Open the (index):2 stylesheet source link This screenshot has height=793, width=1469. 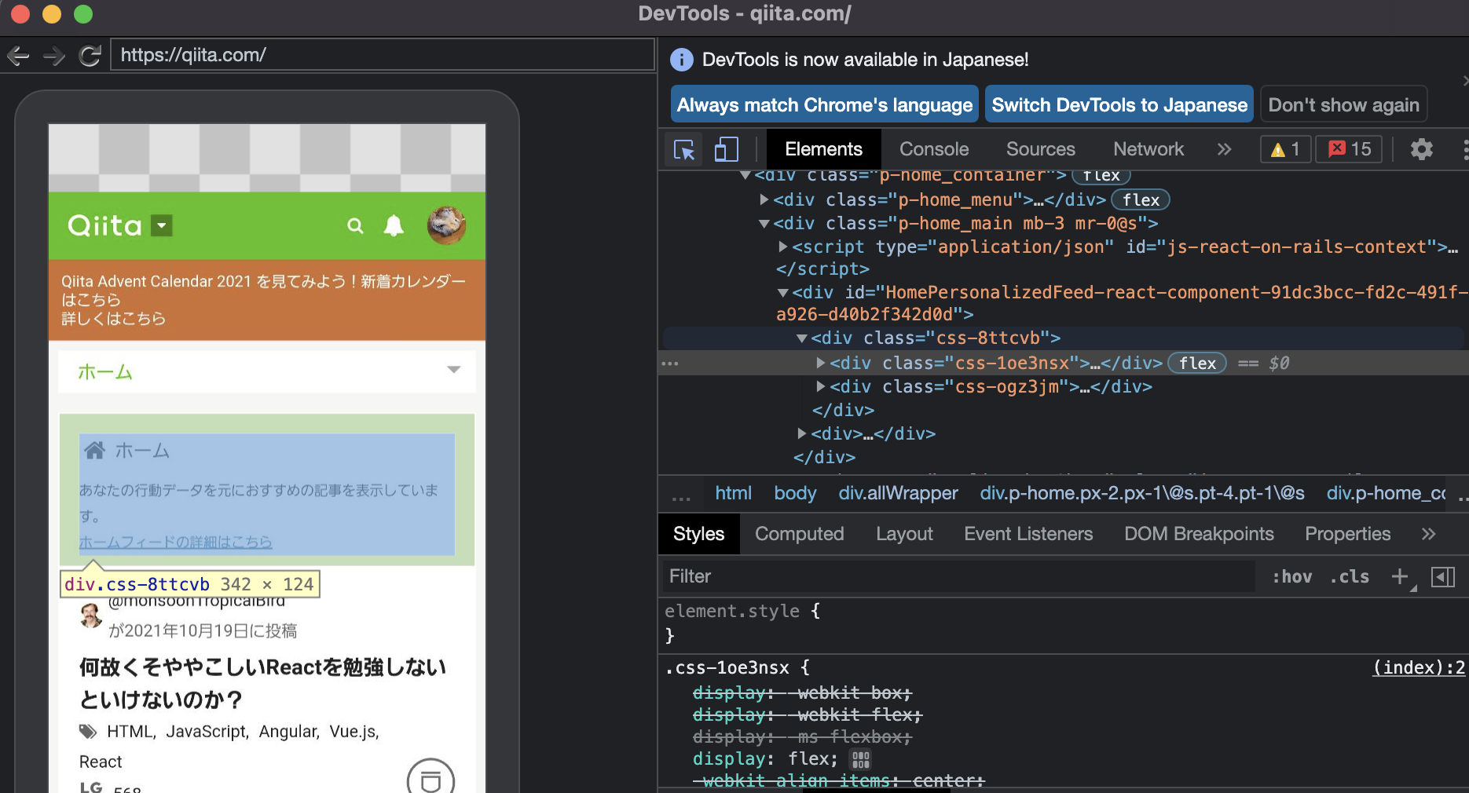(x=1419, y=667)
